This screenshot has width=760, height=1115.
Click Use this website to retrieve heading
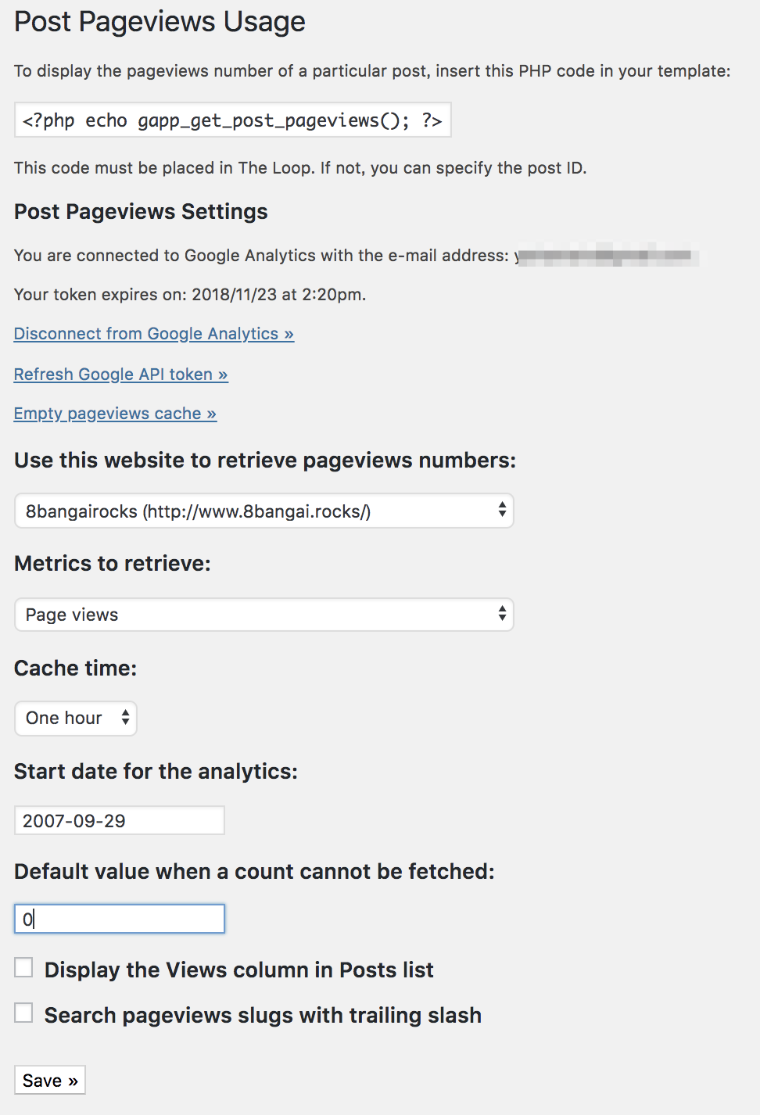click(x=265, y=461)
